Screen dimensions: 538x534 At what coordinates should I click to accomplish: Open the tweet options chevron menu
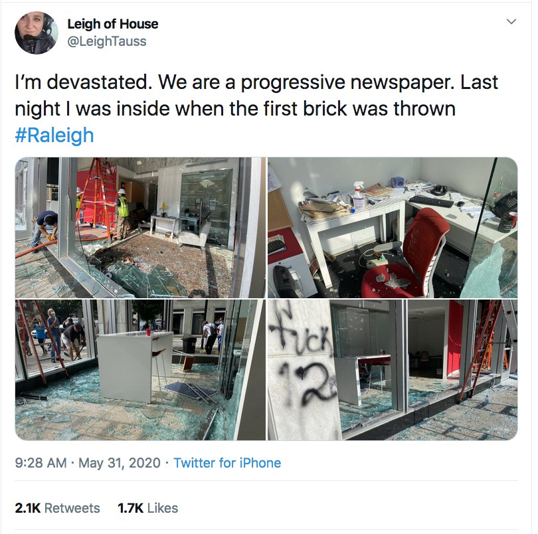(511, 22)
